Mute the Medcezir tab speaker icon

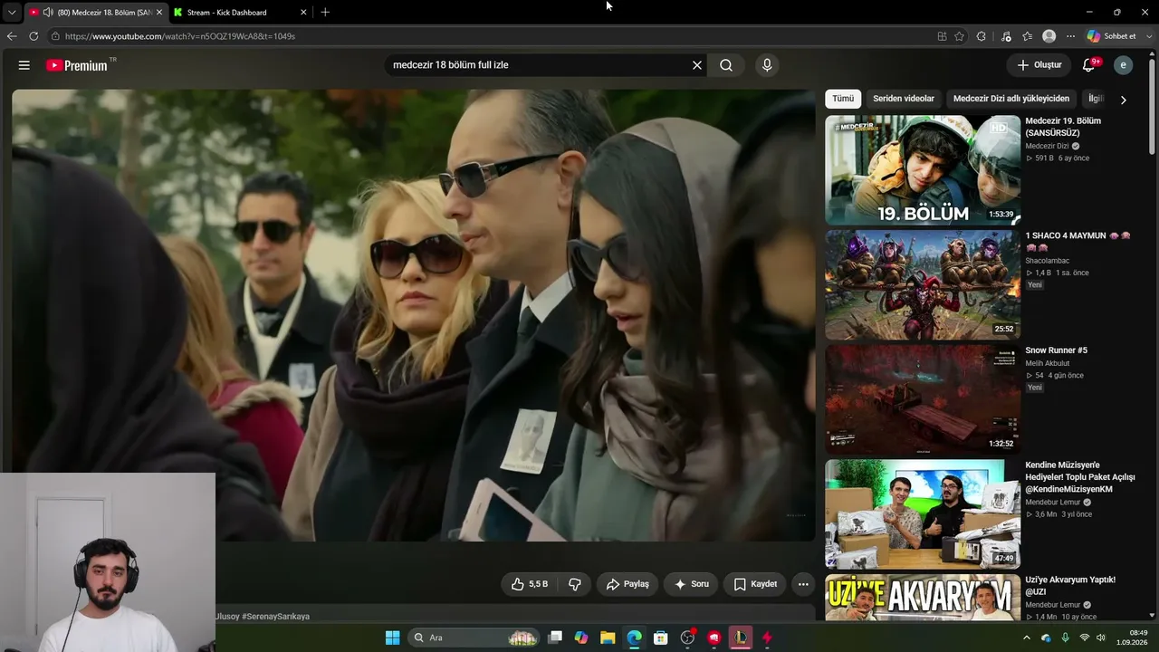coord(47,13)
